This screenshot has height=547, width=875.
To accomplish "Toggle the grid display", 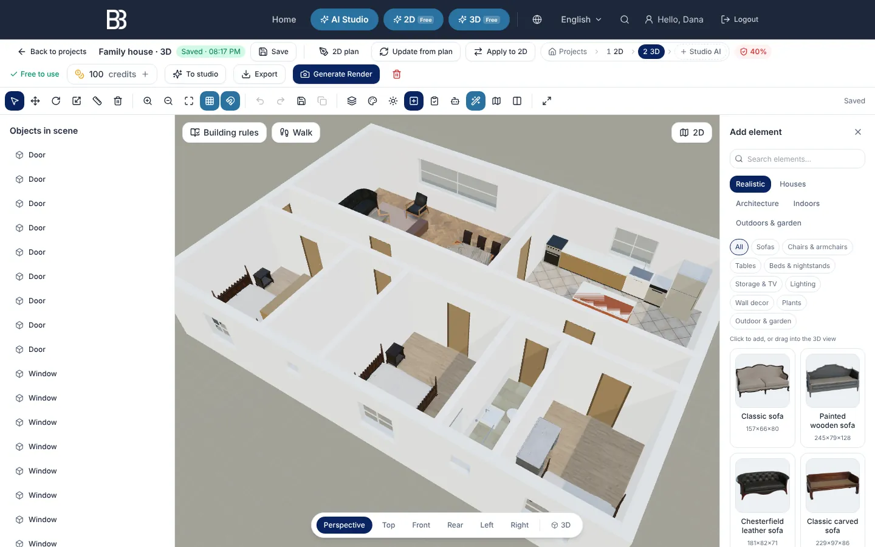I will 210,101.
